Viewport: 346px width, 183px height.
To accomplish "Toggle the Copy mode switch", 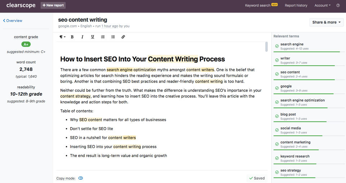I will click(80, 178).
